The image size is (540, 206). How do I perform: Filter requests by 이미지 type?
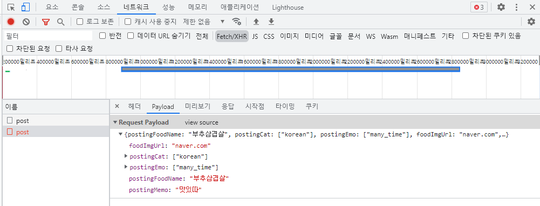(x=289, y=36)
